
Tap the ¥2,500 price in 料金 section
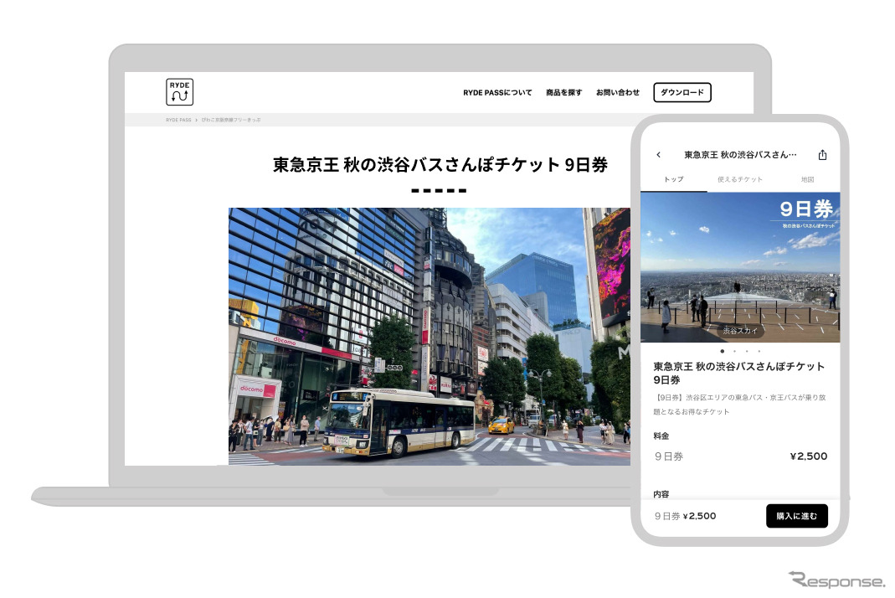pos(808,456)
